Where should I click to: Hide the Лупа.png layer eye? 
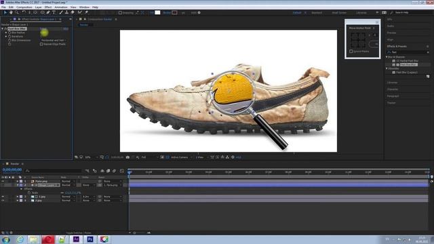point(3,181)
